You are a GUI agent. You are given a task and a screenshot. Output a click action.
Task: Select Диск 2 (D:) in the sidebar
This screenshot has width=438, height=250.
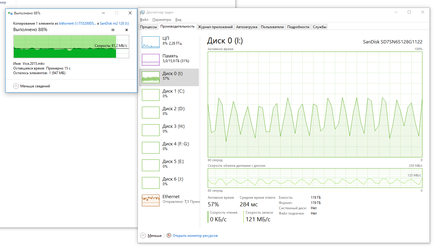click(169, 113)
